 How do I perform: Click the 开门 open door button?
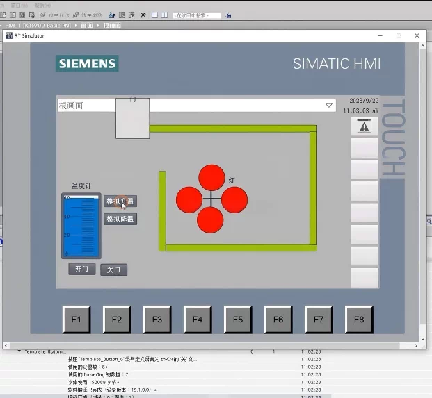tap(82, 269)
